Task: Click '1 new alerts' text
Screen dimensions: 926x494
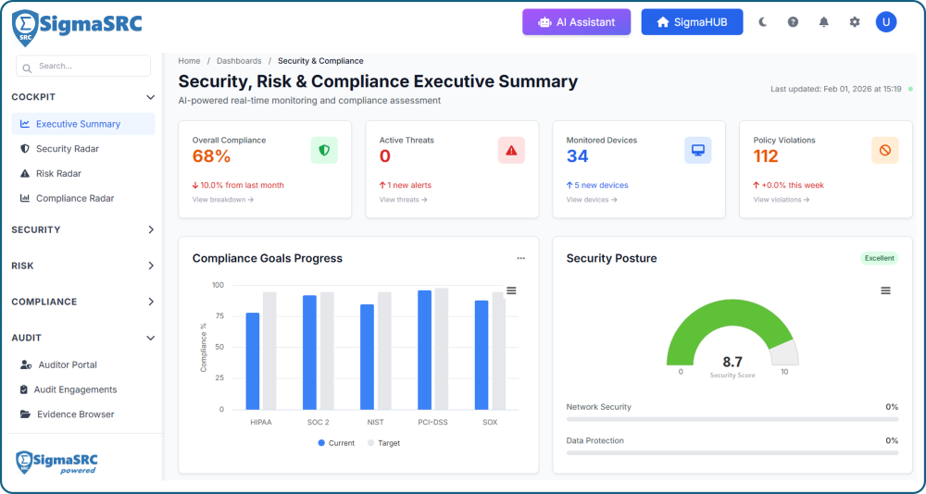Action: [x=409, y=185]
